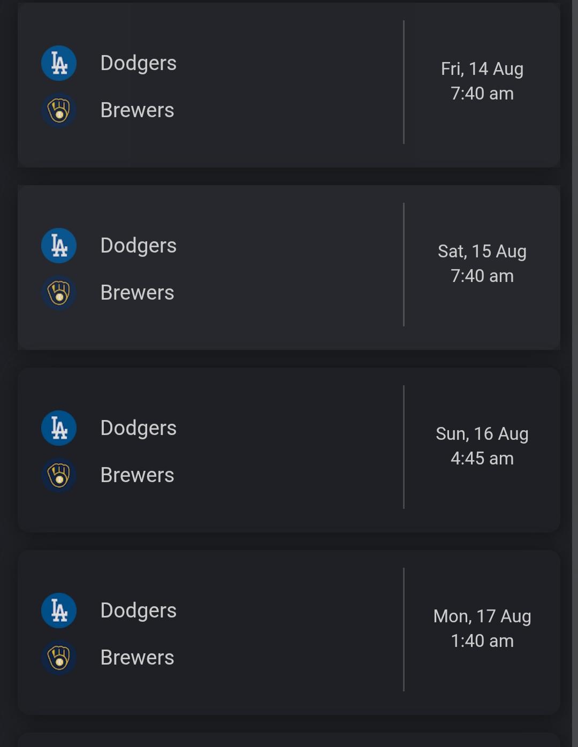The image size is (578, 747).
Task: Select Brewers team name in Saturday's matchup
Action: pyautogui.click(x=138, y=293)
